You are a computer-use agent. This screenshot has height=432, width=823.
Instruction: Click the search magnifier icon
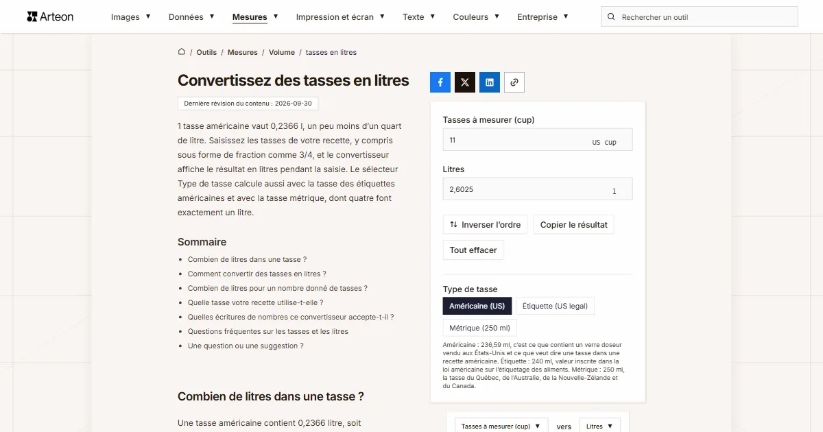pyautogui.click(x=612, y=17)
